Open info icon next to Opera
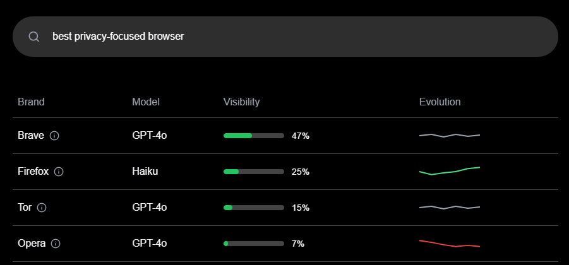569x265 pixels. (56, 244)
